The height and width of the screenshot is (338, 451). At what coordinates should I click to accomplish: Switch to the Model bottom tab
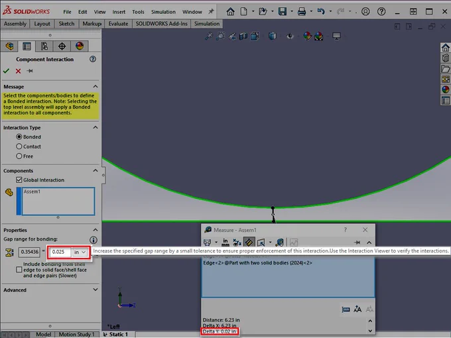coord(43,334)
